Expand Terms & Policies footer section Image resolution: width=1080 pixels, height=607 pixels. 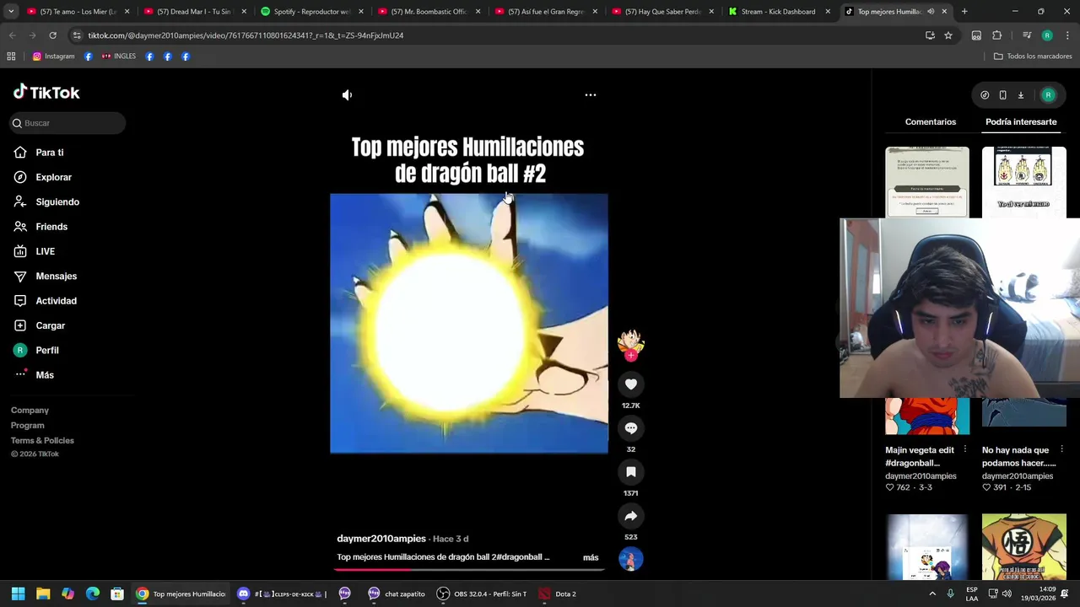tap(42, 441)
